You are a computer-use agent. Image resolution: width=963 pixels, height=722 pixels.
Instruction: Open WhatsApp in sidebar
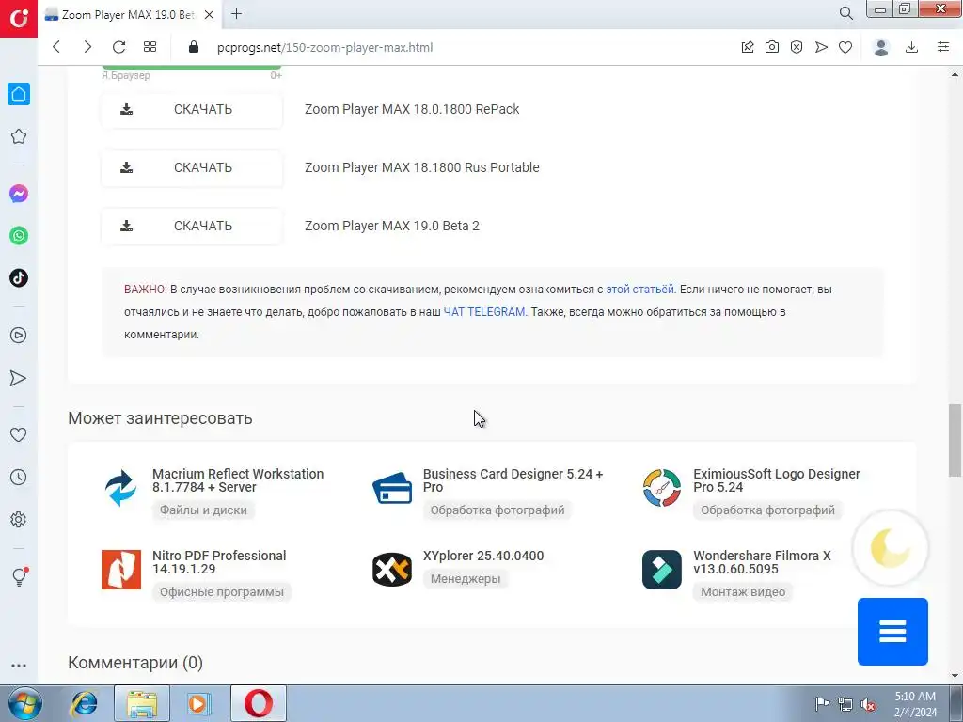coord(19,236)
